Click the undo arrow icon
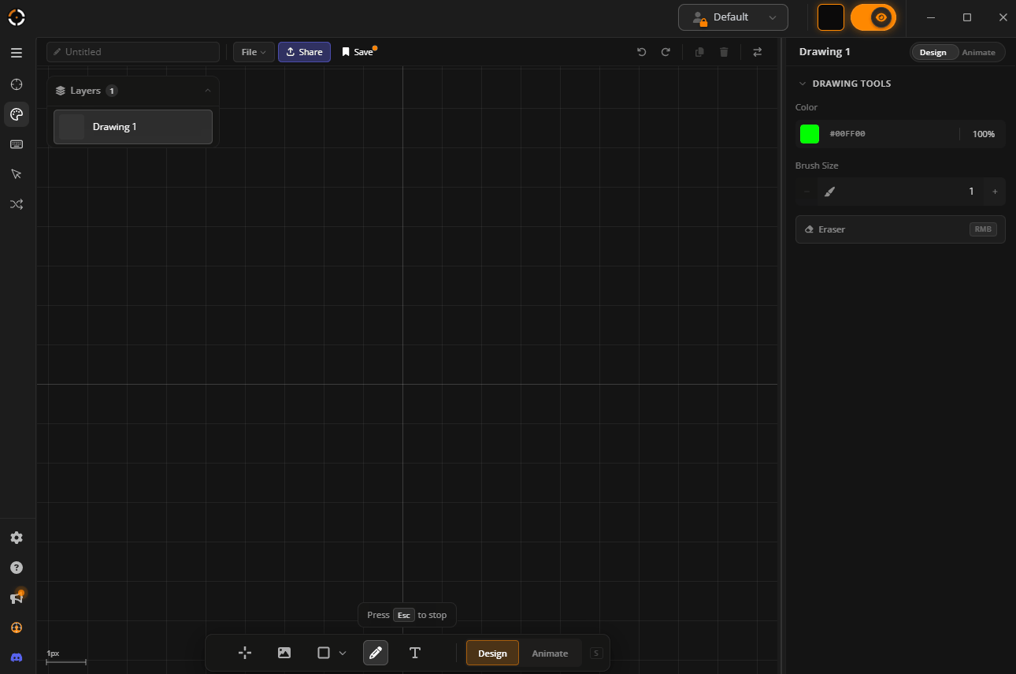1016x674 pixels. click(x=642, y=52)
